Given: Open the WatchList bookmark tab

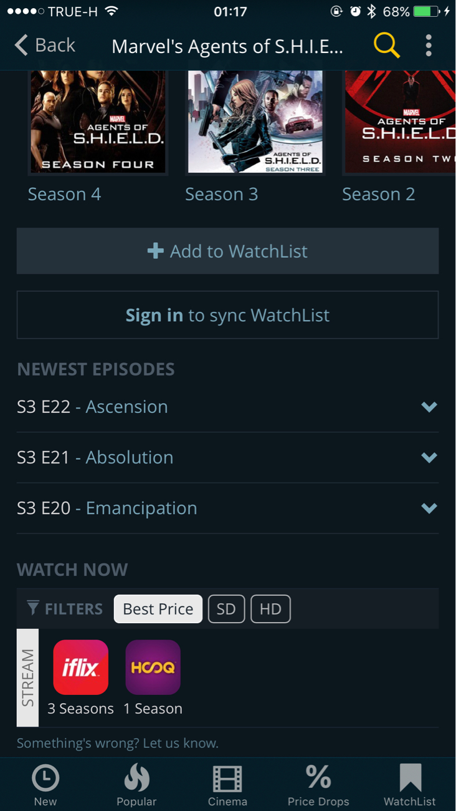Looking at the screenshot, I should click(x=410, y=784).
